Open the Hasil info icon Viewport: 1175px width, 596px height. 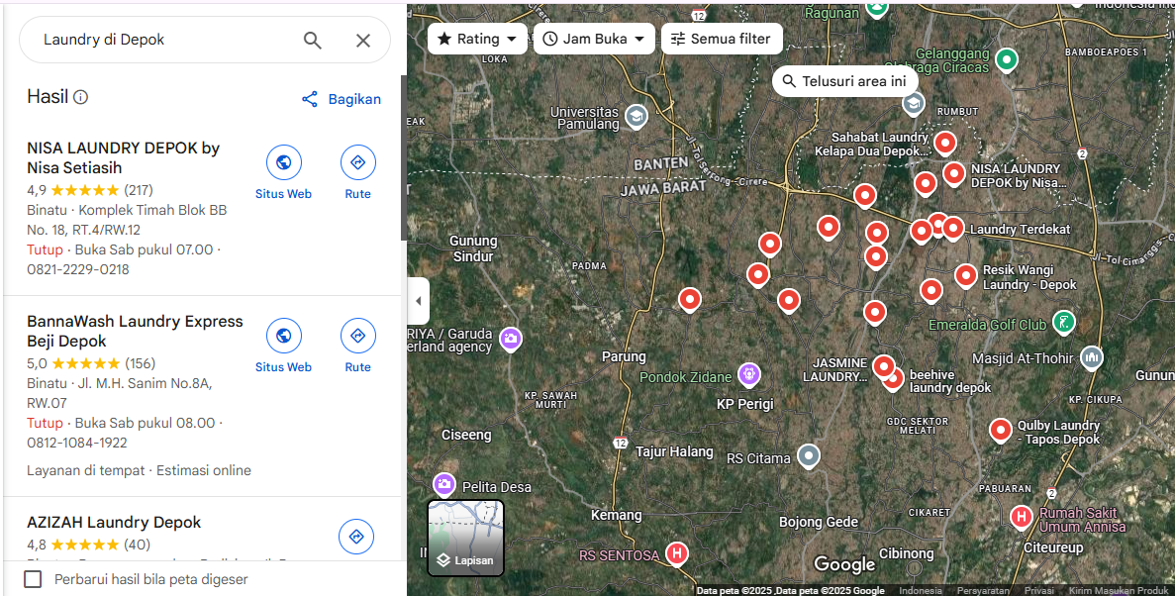(x=81, y=97)
